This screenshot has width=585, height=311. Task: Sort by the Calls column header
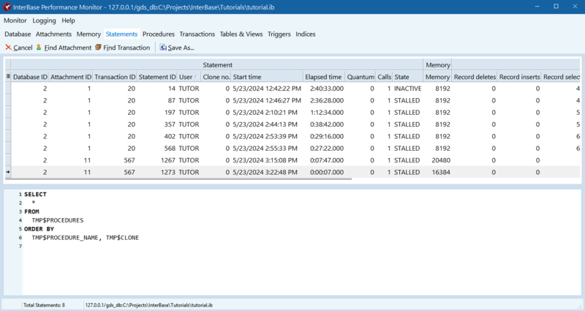(x=384, y=77)
